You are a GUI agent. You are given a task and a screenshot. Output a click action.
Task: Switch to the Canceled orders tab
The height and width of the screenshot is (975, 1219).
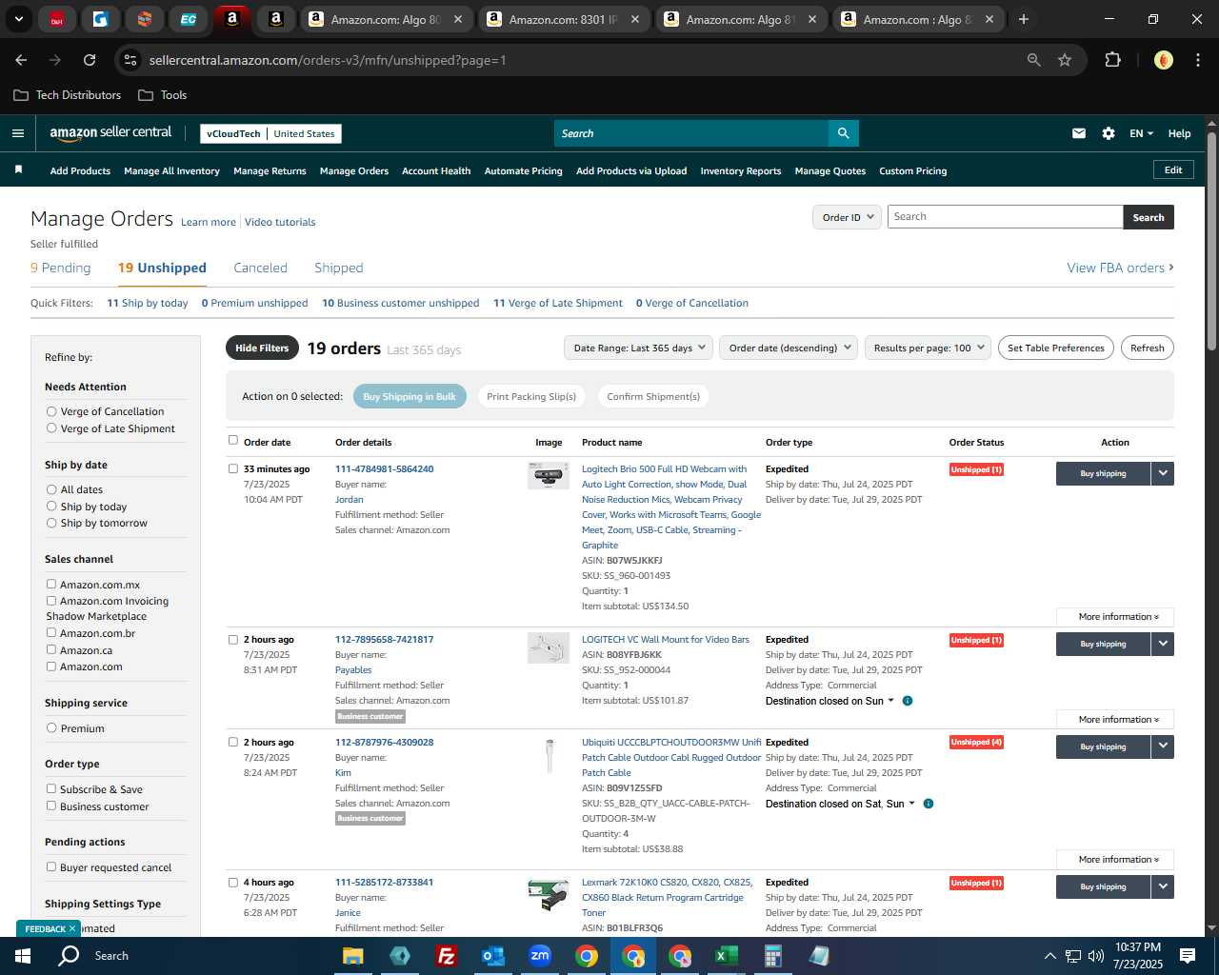point(260,268)
